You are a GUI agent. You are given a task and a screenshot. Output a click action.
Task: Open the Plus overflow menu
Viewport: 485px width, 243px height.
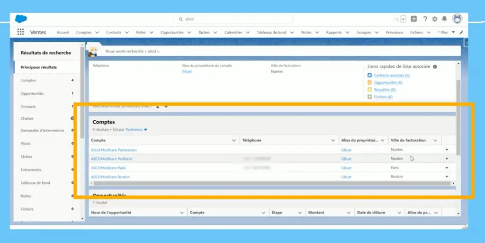pyautogui.click(x=446, y=32)
